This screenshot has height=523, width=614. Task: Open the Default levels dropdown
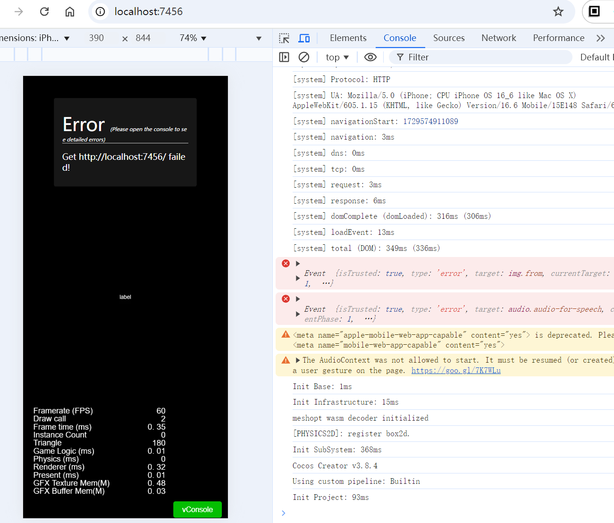point(597,57)
